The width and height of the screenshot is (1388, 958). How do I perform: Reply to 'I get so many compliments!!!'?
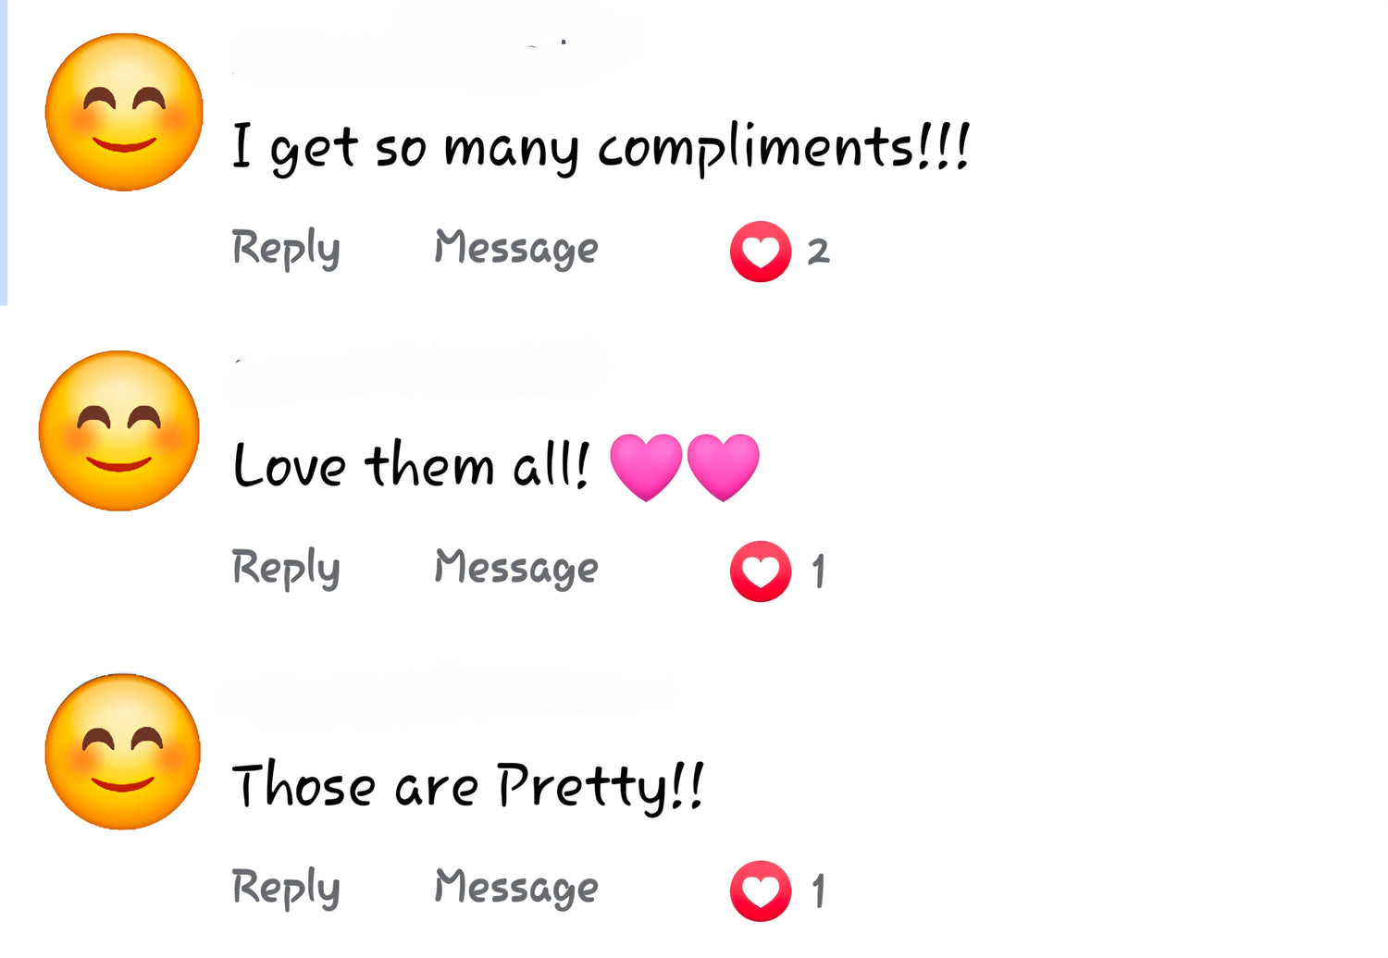point(286,249)
